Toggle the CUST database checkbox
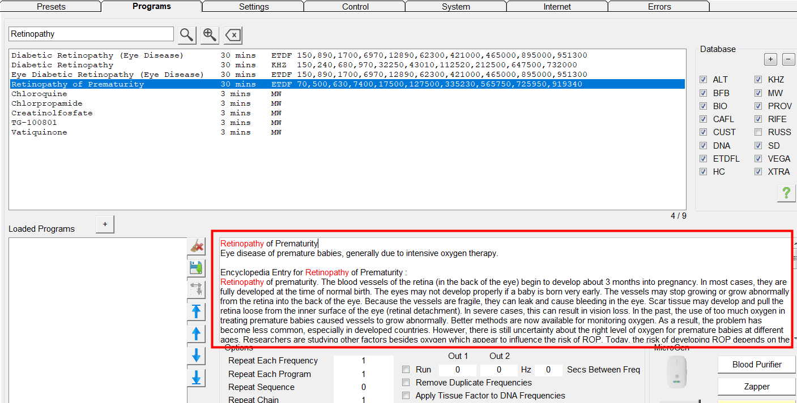 pos(704,132)
